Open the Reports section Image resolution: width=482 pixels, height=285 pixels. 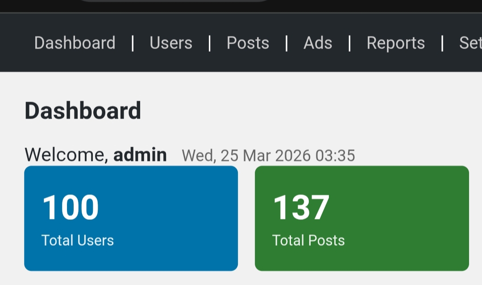pos(395,43)
